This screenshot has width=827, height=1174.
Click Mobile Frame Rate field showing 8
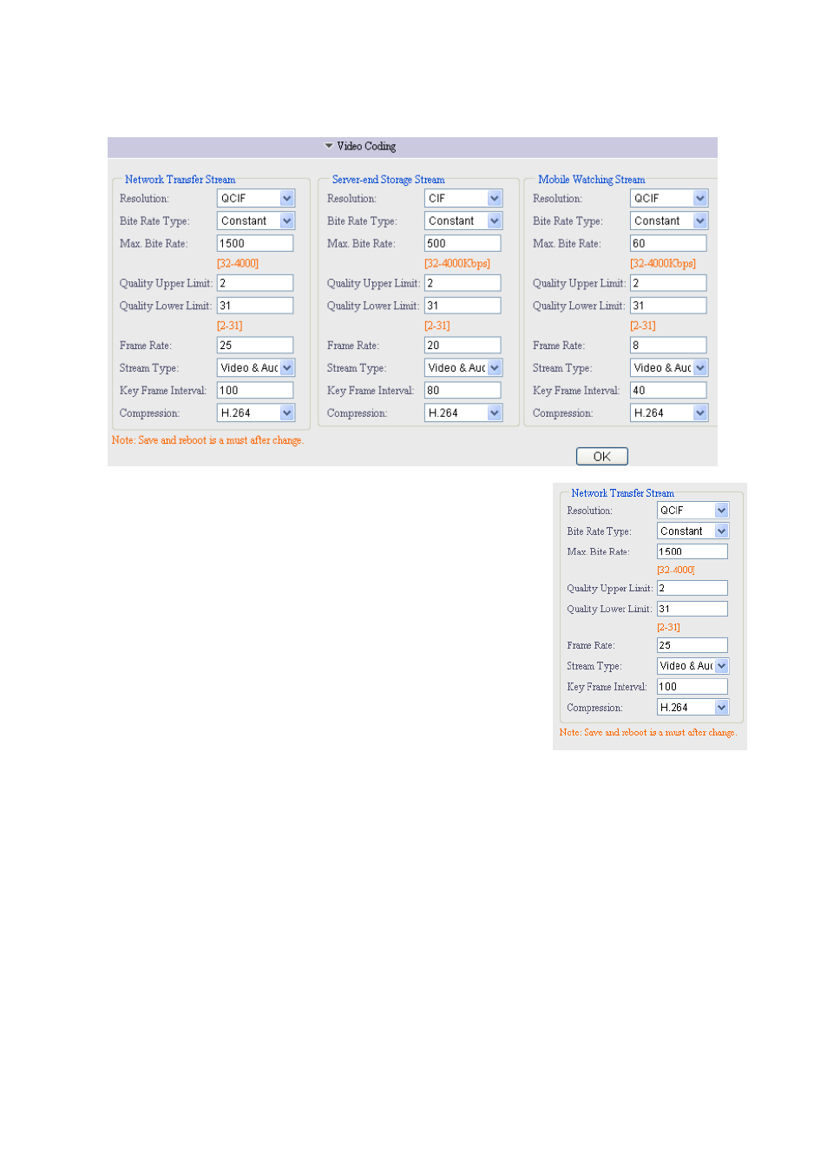pos(668,346)
